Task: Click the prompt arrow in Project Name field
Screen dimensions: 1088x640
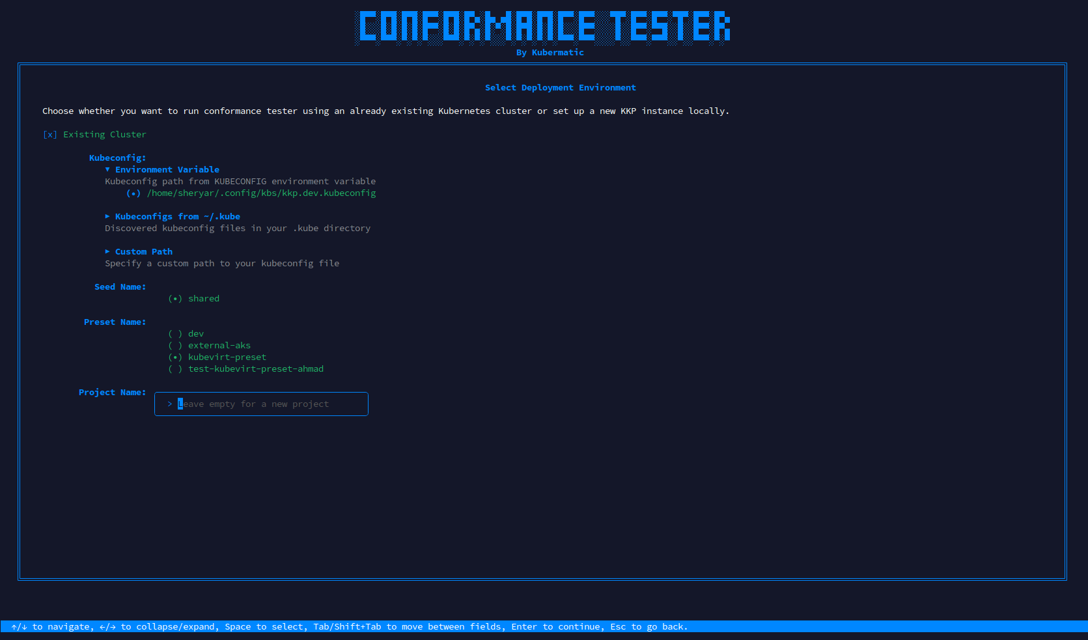Action: [170, 404]
